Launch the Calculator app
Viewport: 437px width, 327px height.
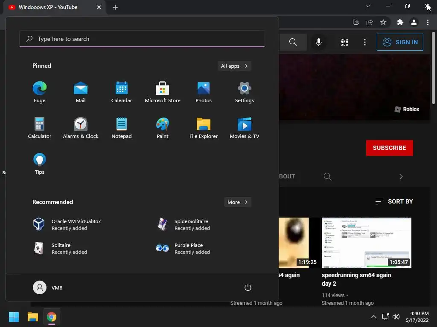pyautogui.click(x=40, y=128)
